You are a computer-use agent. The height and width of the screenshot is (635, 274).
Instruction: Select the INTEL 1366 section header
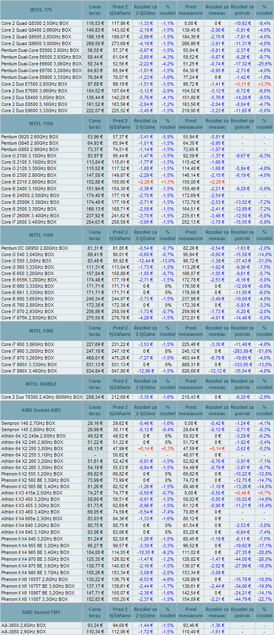coord(41,331)
